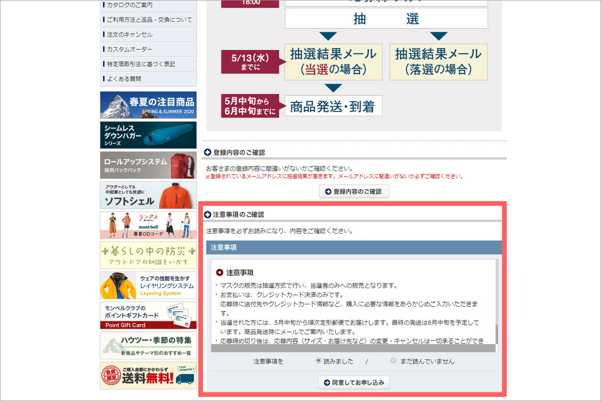This screenshot has width=601, height=401.
Task: Go to 注文のキャンセル page
Action: coord(148,35)
